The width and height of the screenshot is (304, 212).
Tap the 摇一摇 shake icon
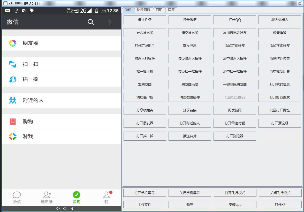(13, 79)
